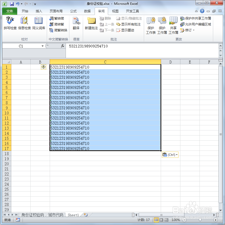Open the 文件 File tab
This screenshot has width=225, height=225.
10,11
